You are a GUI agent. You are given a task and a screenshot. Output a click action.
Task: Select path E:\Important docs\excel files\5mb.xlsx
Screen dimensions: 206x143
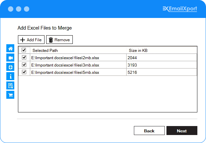(x=65, y=72)
